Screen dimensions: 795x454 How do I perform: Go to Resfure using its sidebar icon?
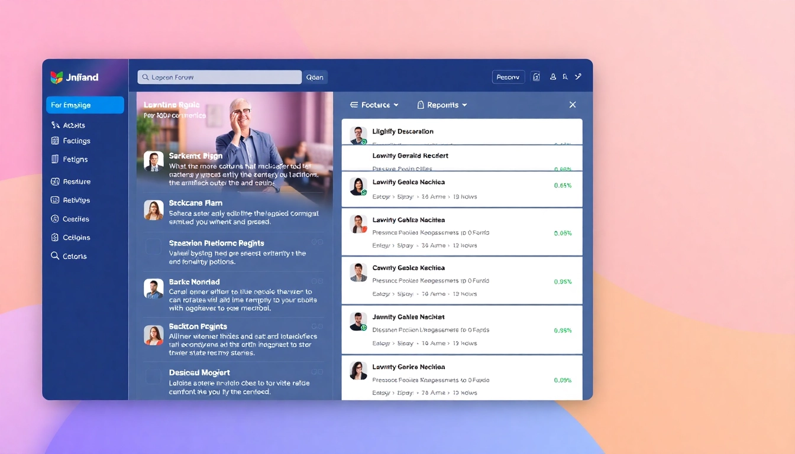pyautogui.click(x=55, y=181)
